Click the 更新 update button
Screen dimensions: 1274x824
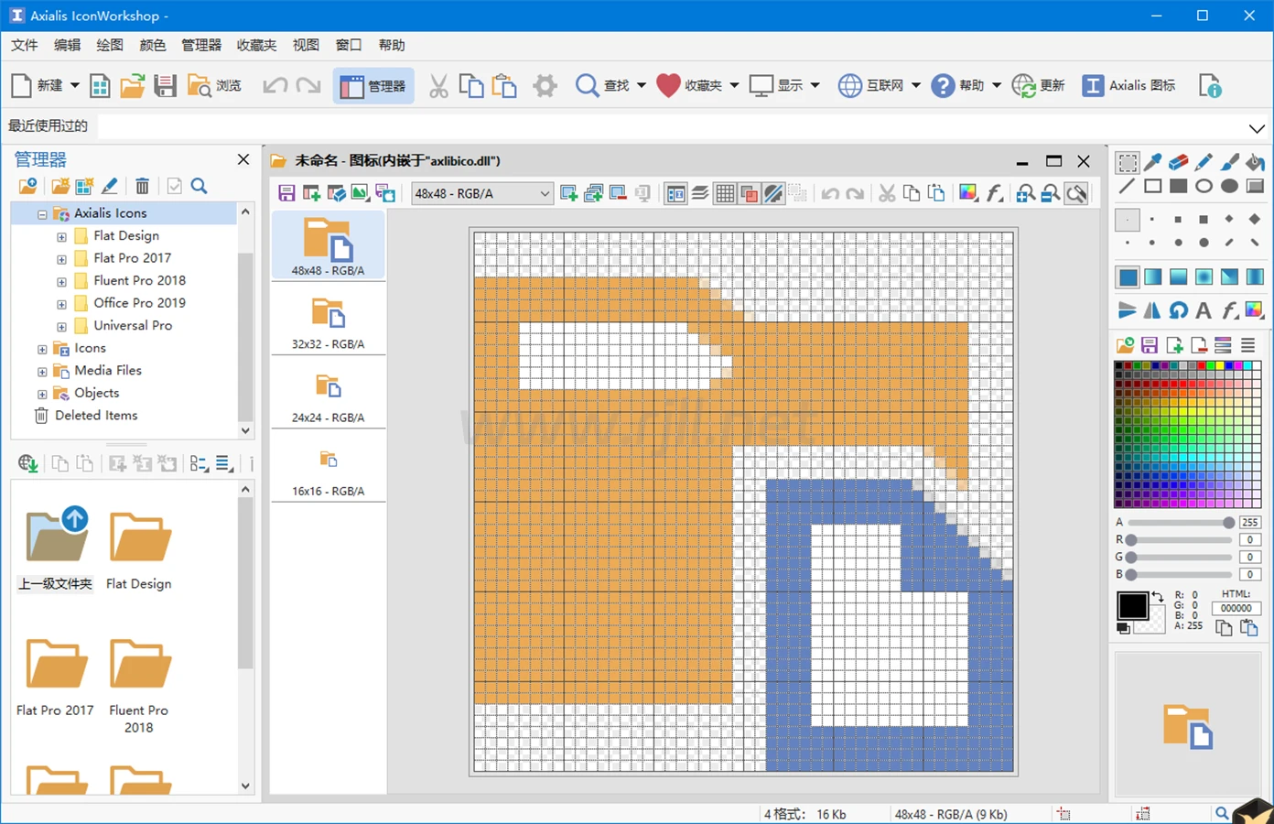1039,86
